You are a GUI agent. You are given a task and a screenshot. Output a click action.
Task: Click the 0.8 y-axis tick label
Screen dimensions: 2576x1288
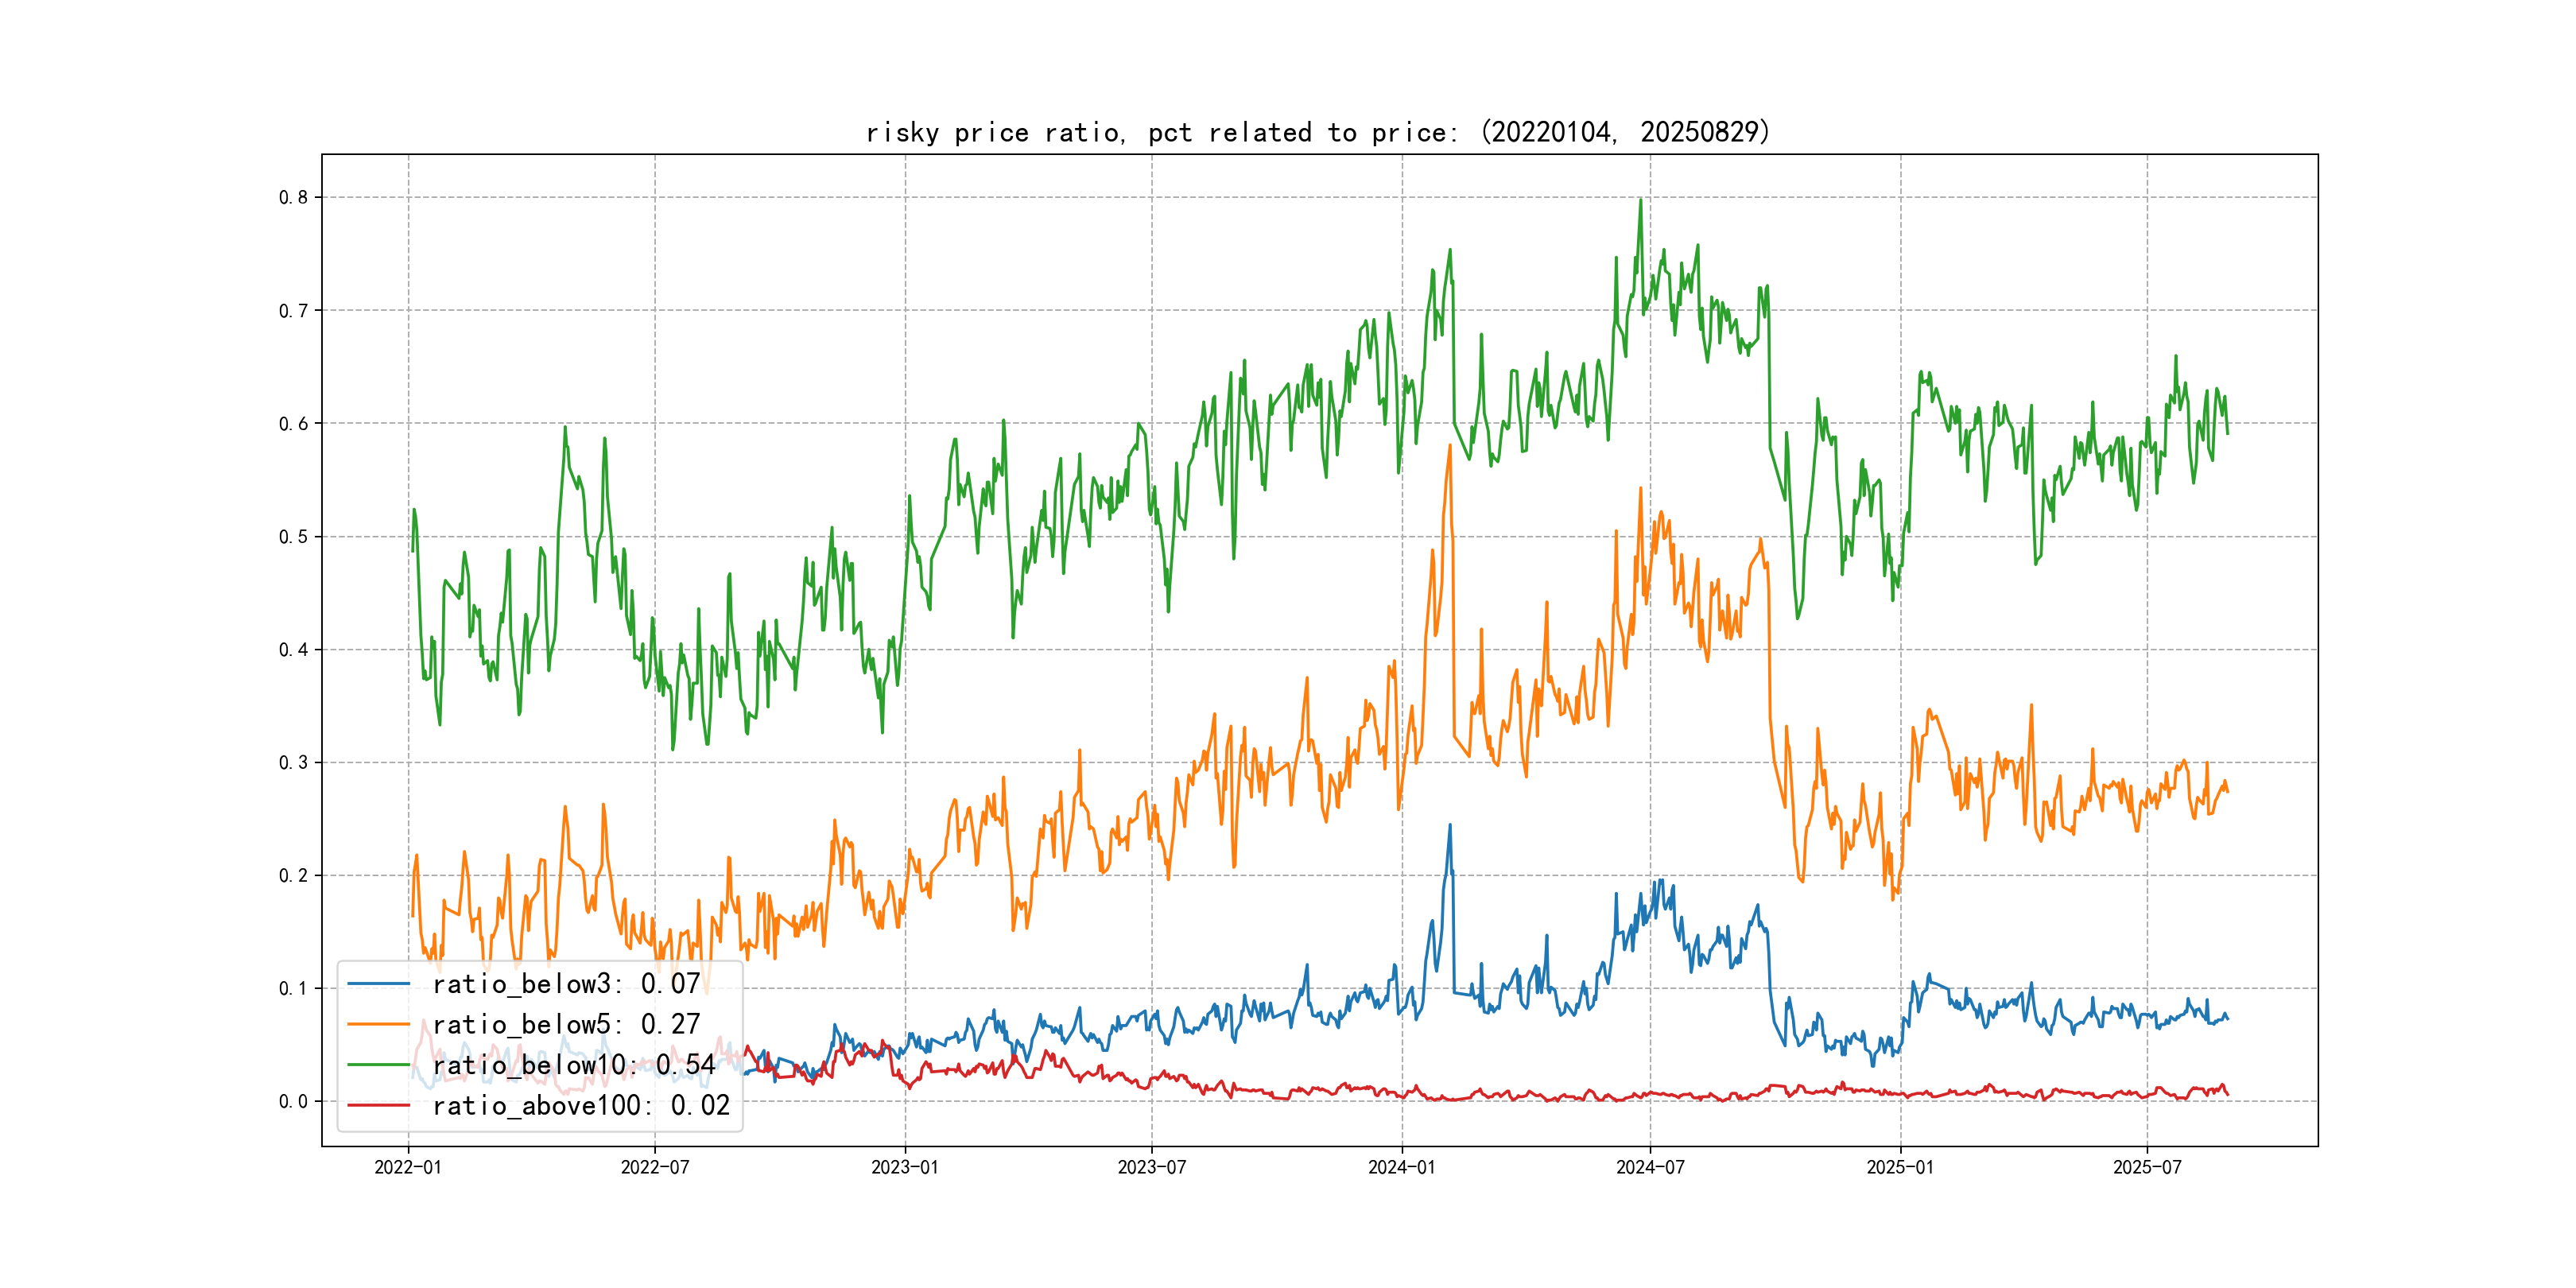pyautogui.click(x=293, y=197)
